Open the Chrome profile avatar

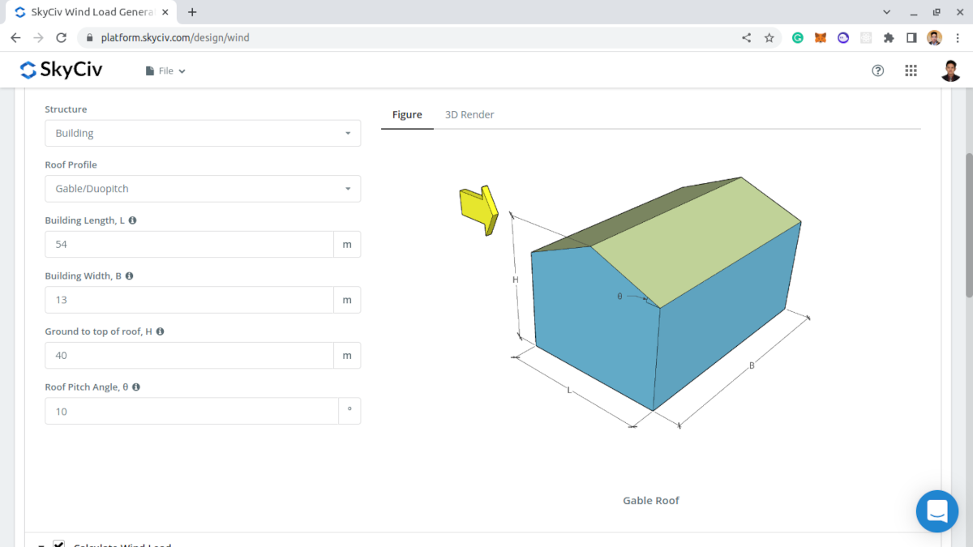[934, 37]
